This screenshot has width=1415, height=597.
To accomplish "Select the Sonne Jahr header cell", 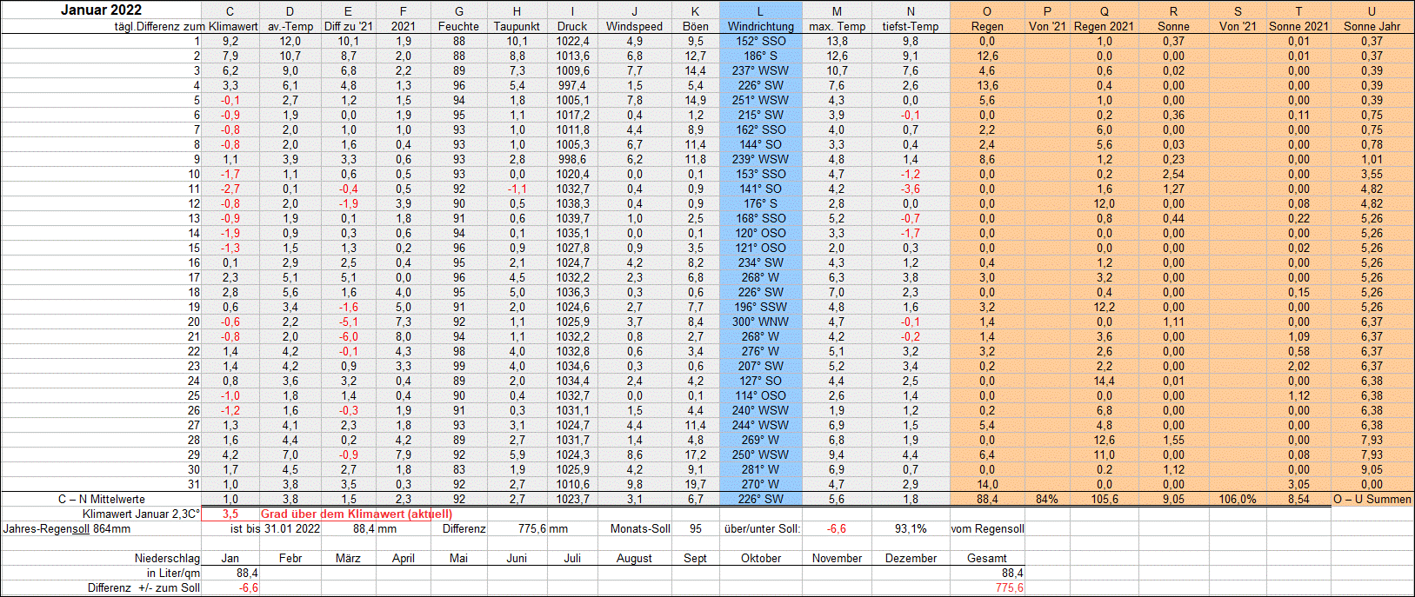I will point(1372,26).
